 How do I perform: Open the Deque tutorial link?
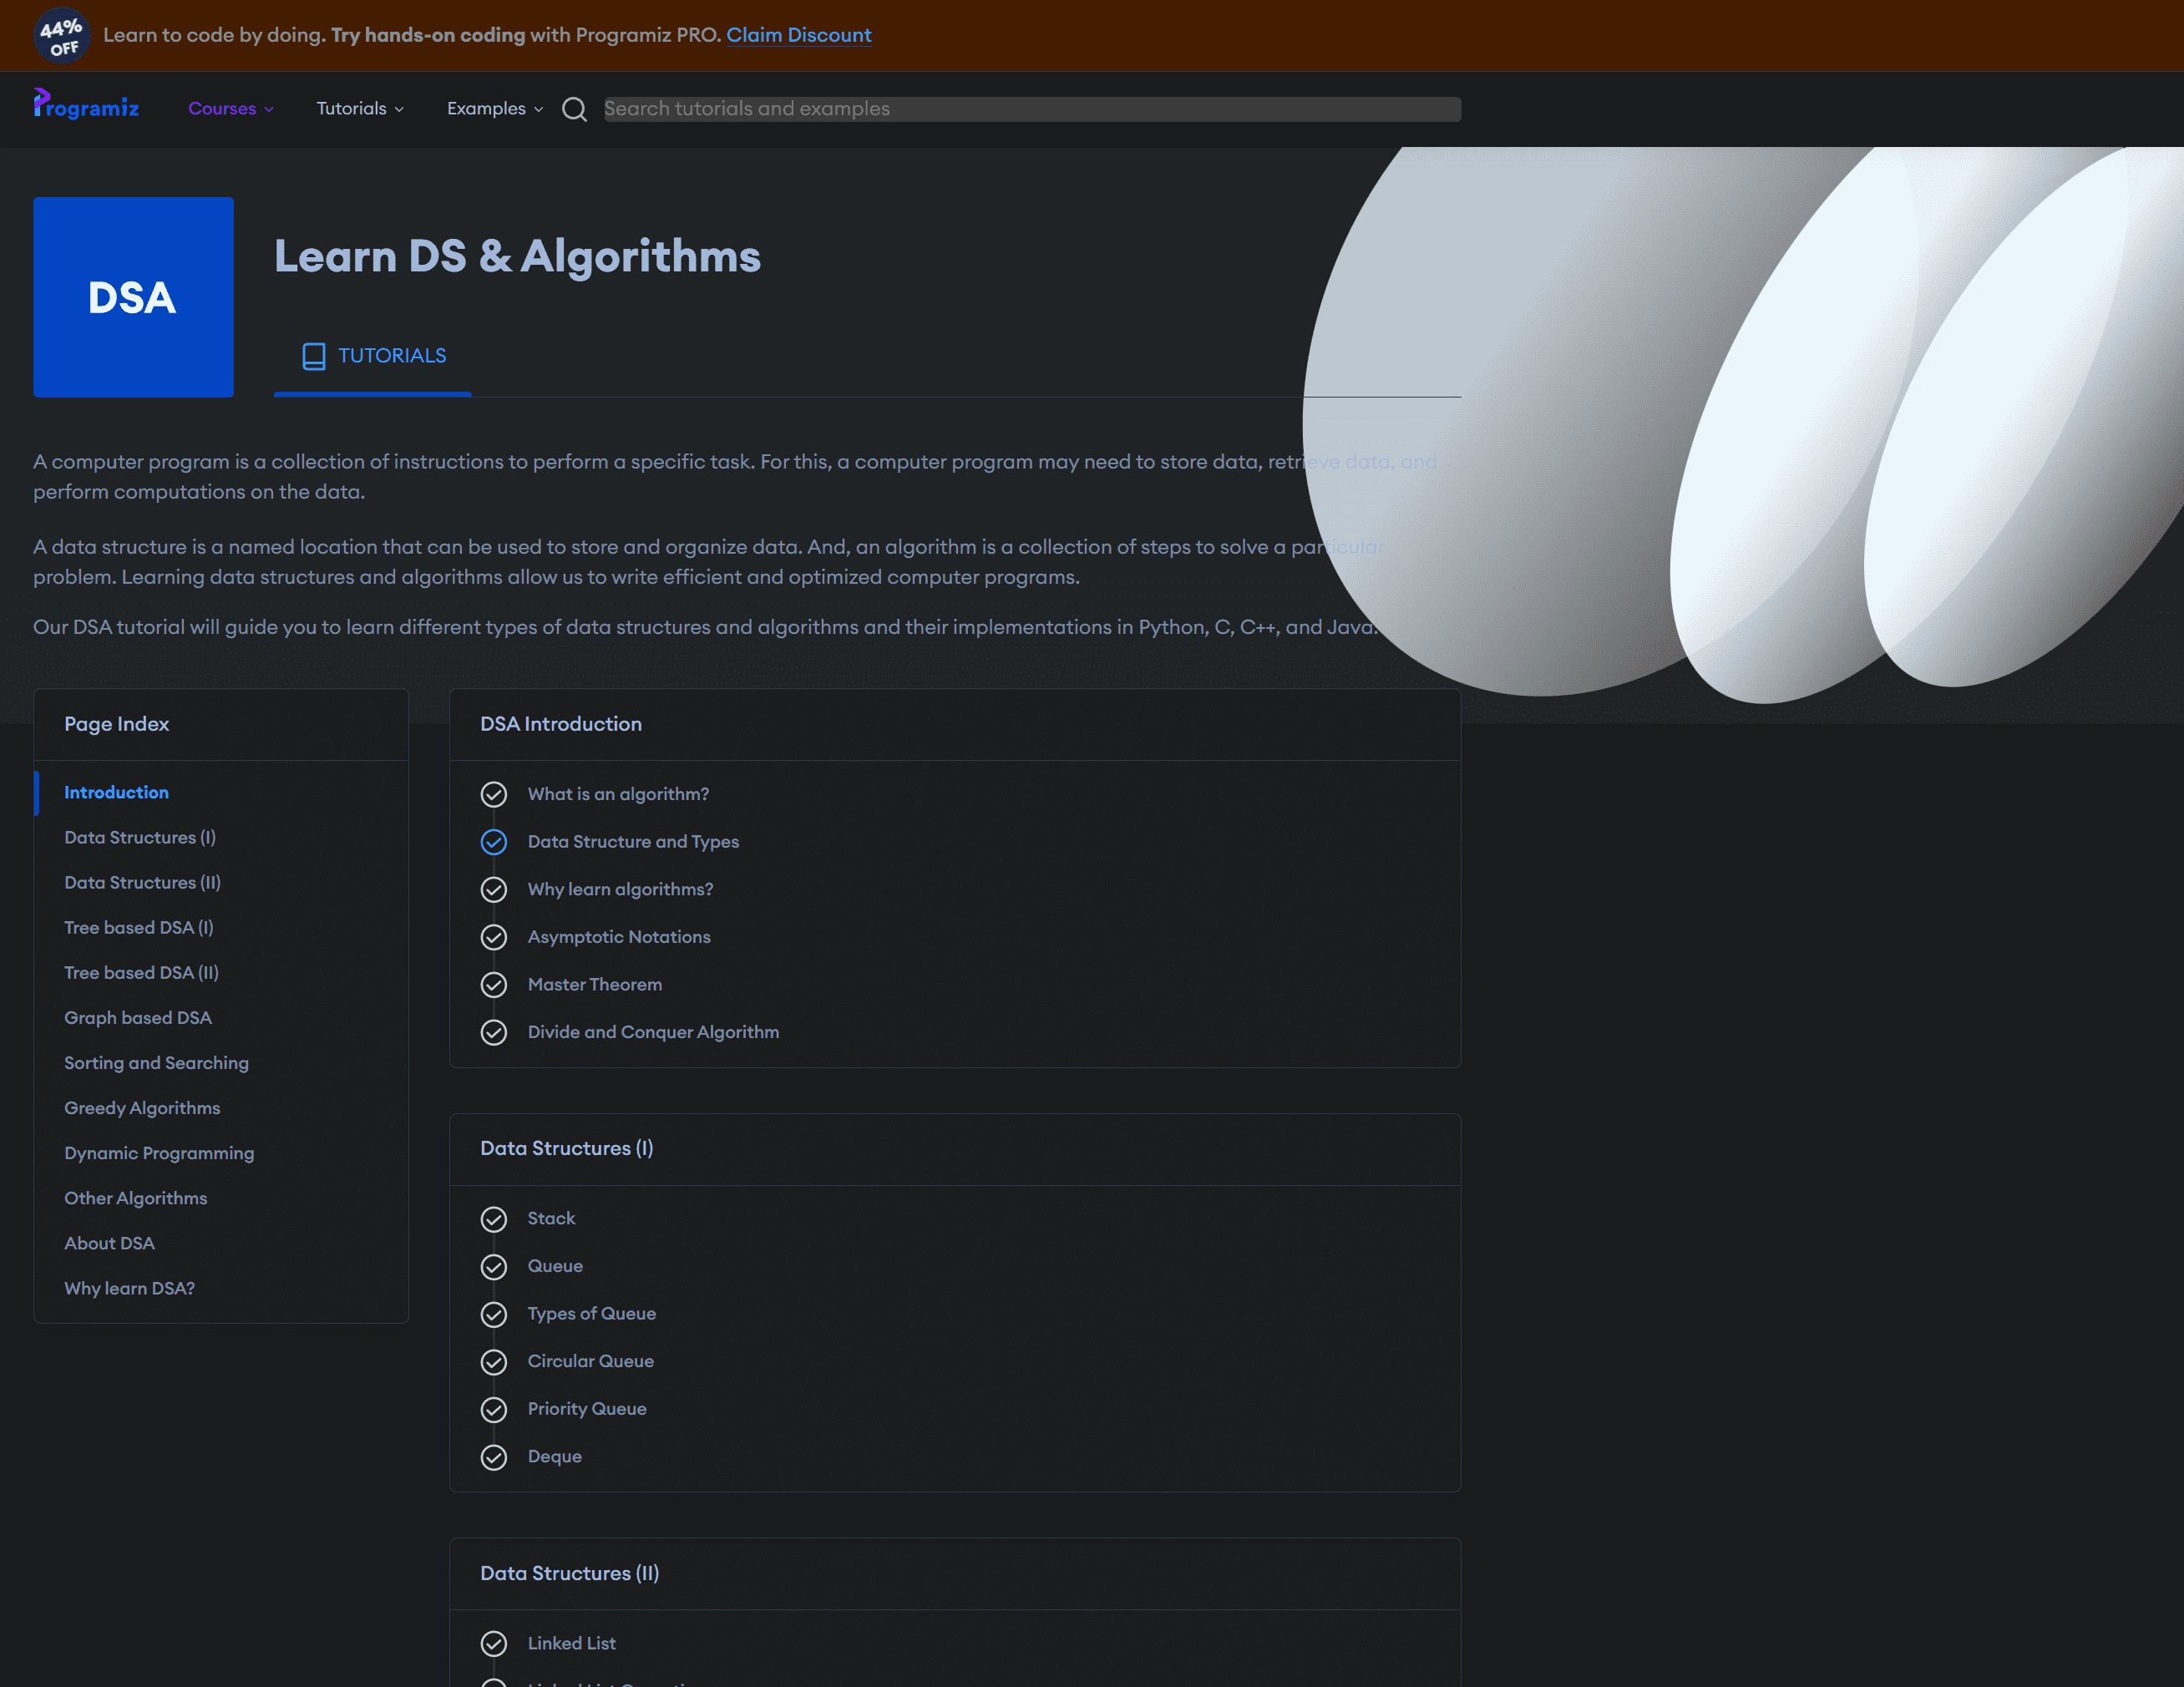555,1456
